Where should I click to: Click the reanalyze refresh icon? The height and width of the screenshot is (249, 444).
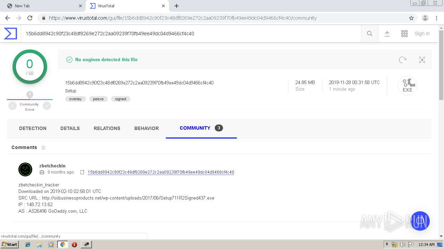(402, 60)
